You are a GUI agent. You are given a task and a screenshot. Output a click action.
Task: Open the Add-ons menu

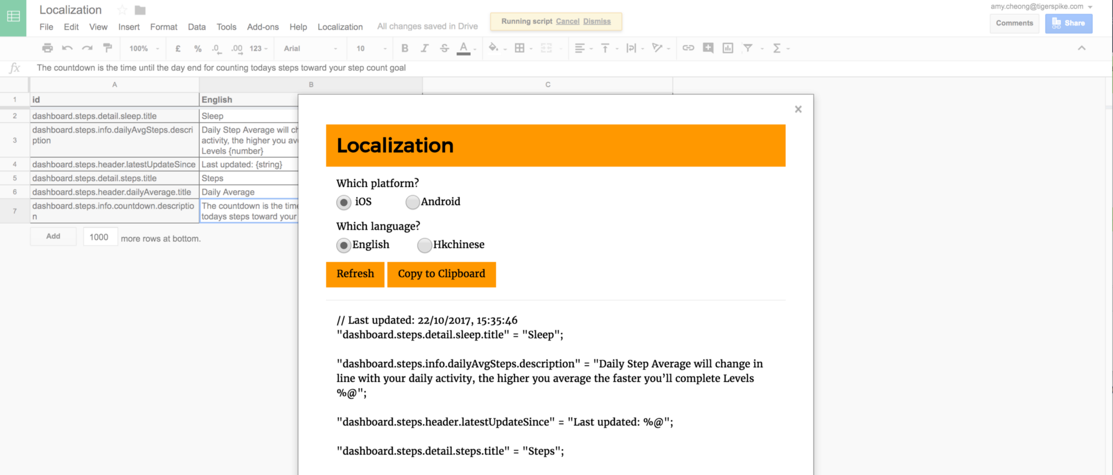(263, 27)
